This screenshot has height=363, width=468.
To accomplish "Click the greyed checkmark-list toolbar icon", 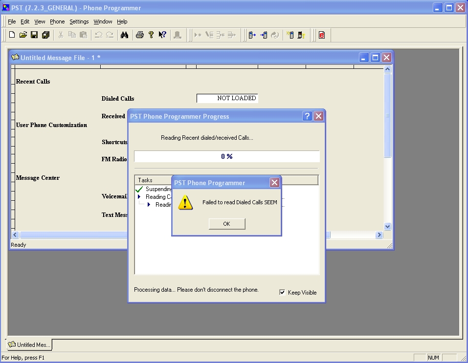I will (209, 35).
